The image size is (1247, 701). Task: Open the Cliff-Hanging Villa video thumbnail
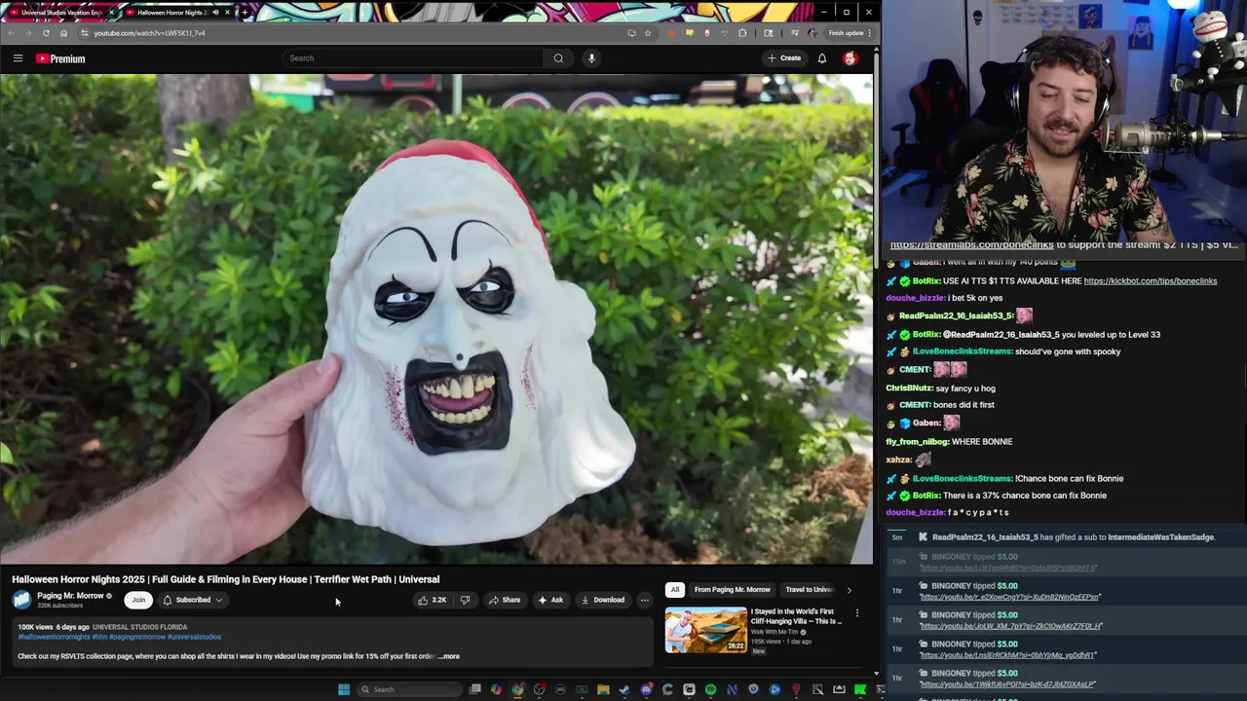706,630
